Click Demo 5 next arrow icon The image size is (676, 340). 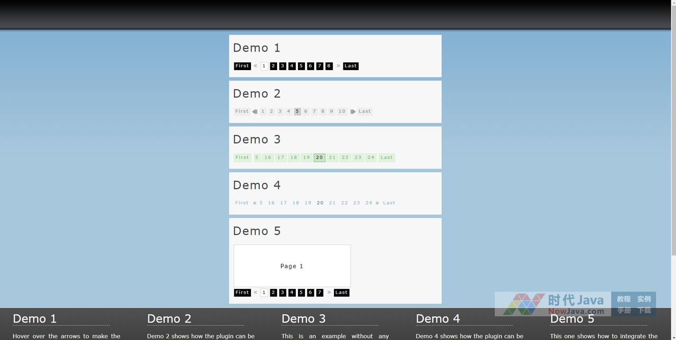tap(329, 293)
